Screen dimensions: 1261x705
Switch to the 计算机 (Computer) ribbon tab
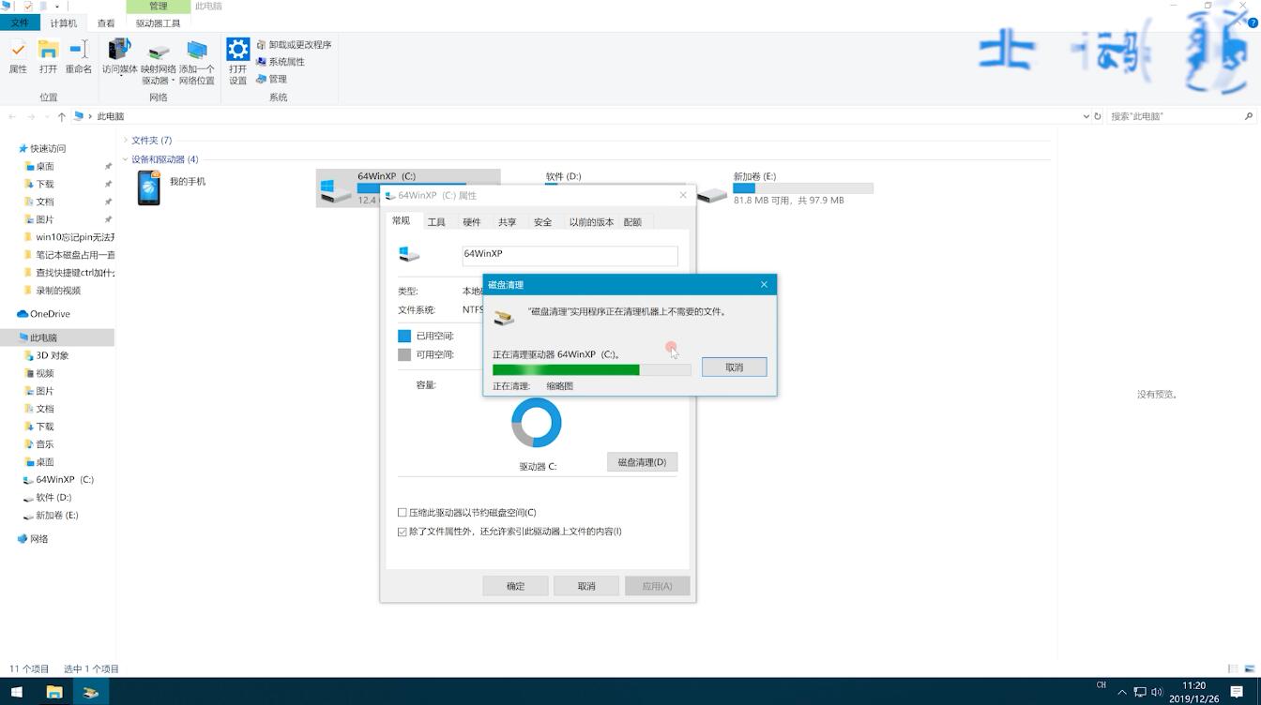coord(64,23)
